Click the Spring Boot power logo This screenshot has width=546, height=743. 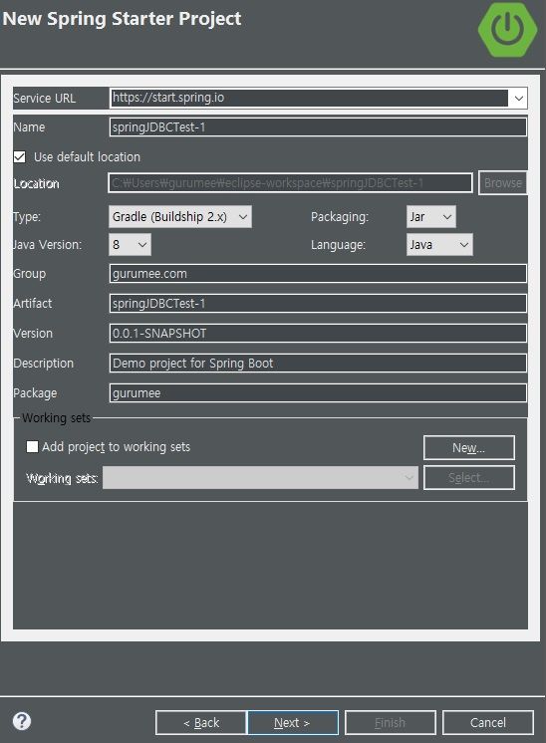click(507, 29)
